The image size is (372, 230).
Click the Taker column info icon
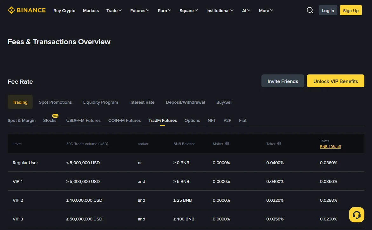pyautogui.click(x=279, y=143)
